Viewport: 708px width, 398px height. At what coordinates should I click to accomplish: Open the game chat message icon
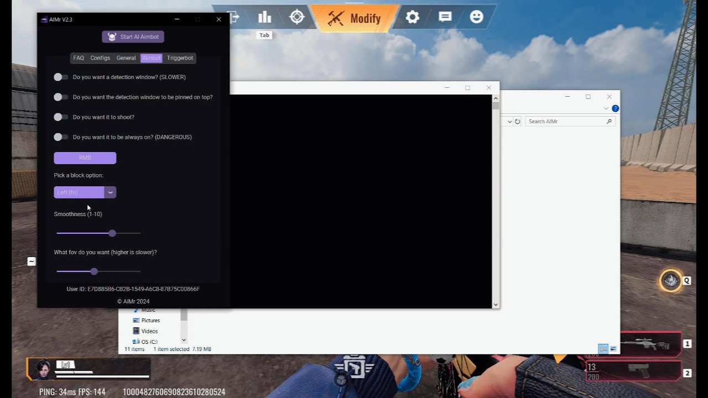tap(445, 17)
